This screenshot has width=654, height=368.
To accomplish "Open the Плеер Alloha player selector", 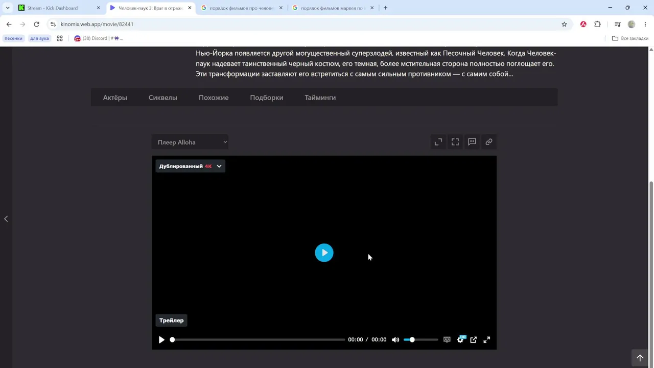I will click(x=190, y=142).
